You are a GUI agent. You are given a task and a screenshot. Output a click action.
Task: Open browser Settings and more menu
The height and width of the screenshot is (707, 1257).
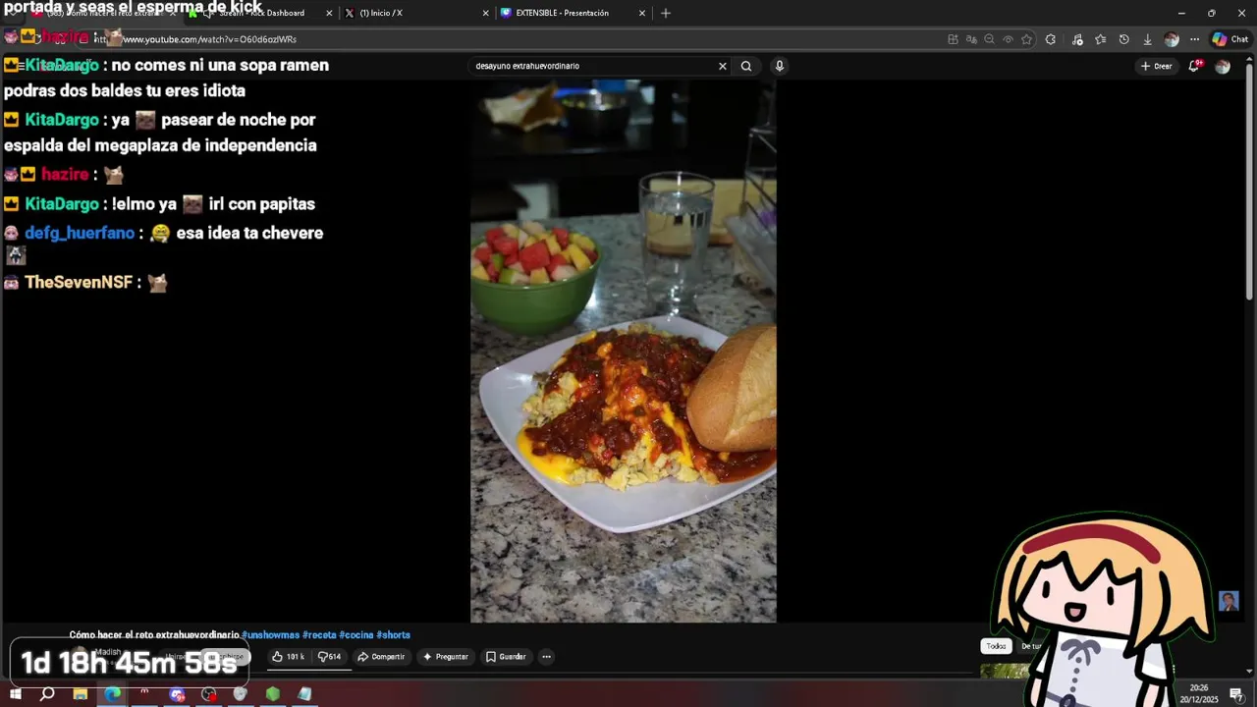(1194, 39)
